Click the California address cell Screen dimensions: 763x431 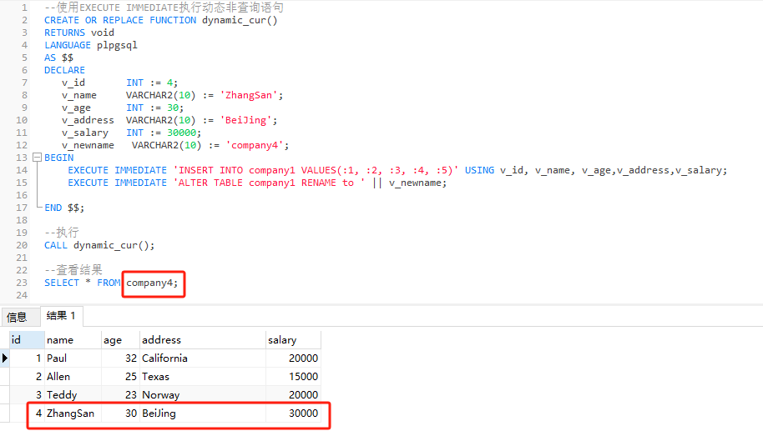tap(203, 358)
